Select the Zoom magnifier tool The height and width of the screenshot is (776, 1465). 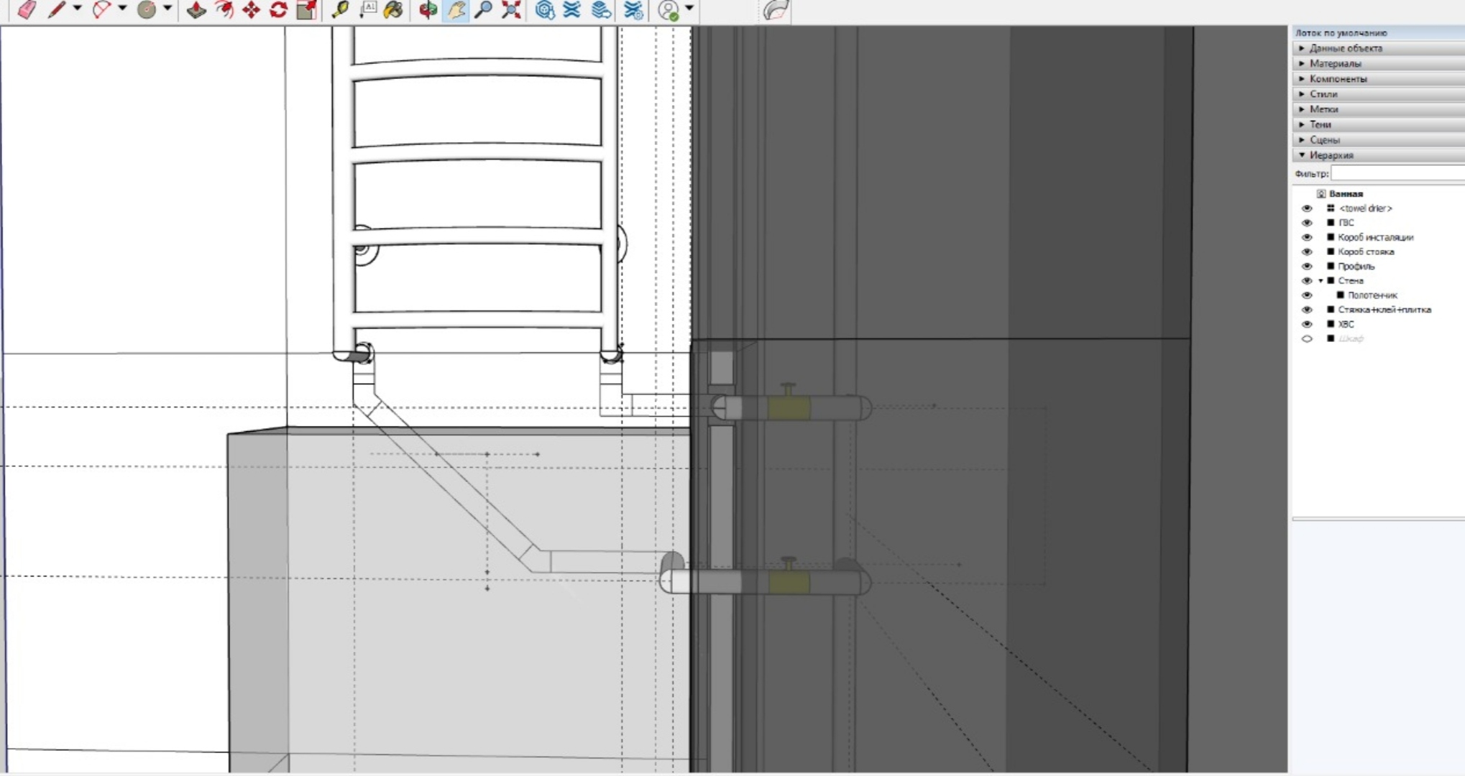(484, 9)
